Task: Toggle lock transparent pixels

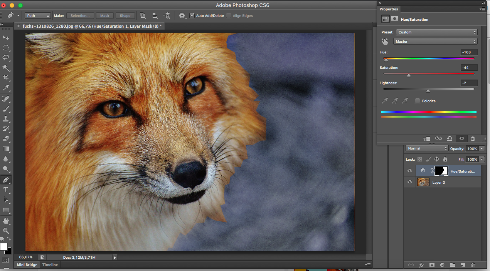Action: pyautogui.click(x=420, y=159)
